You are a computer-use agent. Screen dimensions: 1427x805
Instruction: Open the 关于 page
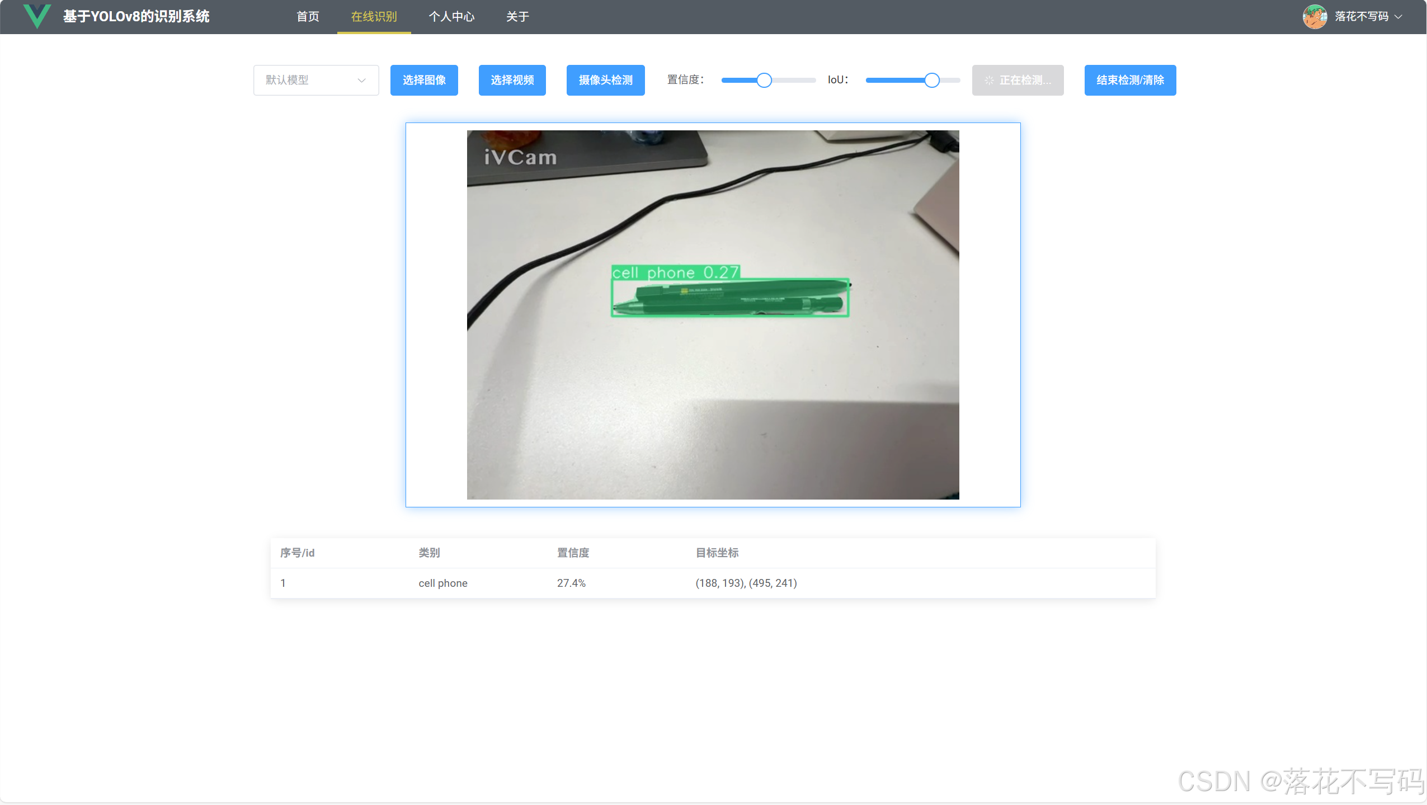(x=517, y=17)
